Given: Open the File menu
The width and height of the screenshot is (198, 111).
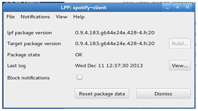Looking at the screenshot, I should pyautogui.click(x=11, y=17).
